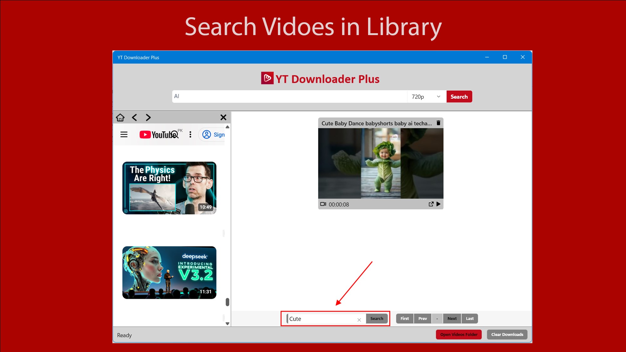Click the 00:00:08 duration text

[x=339, y=204]
